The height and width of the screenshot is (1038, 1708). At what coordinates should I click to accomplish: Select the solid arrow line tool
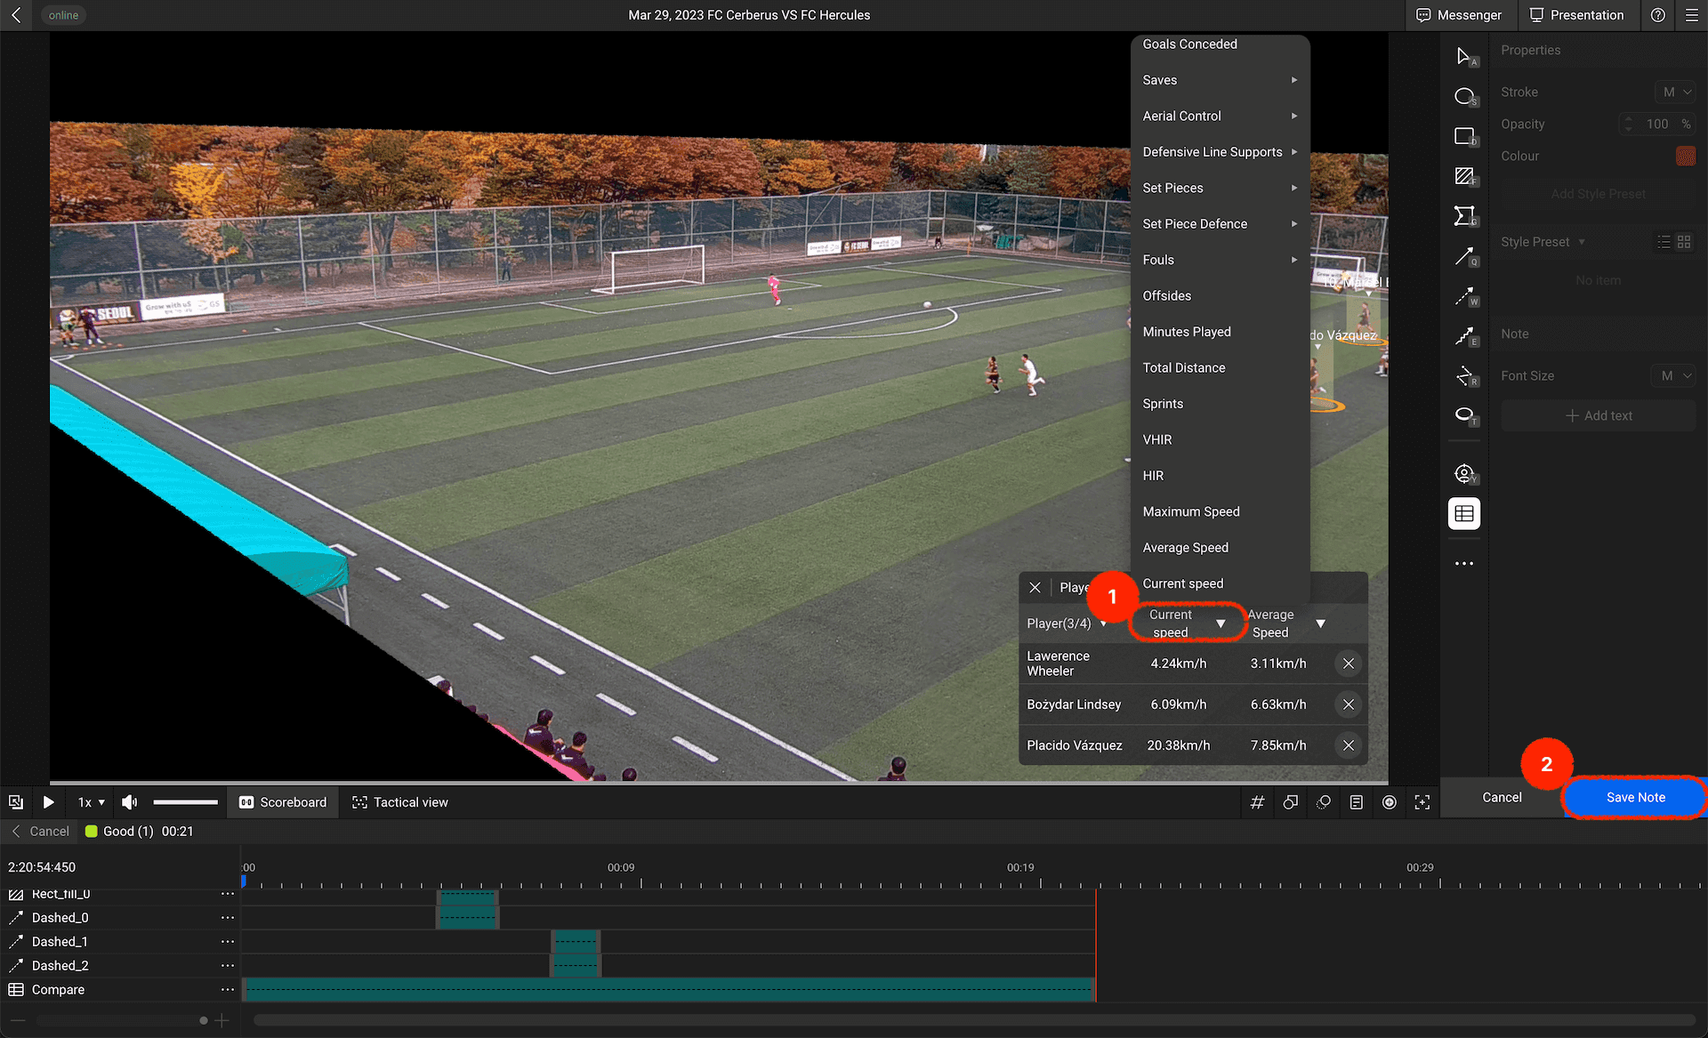[1463, 256]
